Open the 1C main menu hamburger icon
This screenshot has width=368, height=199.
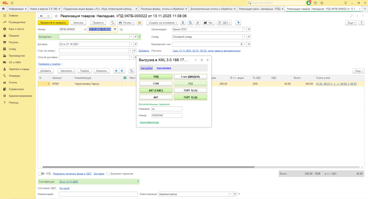(x=12, y=3)
